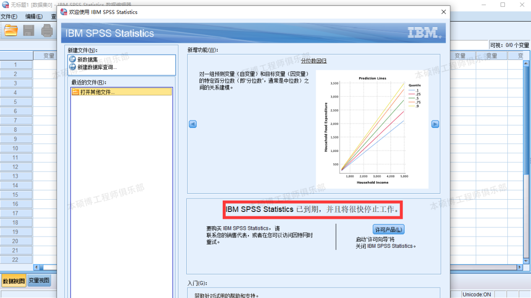This screenshot has width=531, height=298.
Task: Select row header 1 in data grid
Action: click(16, 65)
